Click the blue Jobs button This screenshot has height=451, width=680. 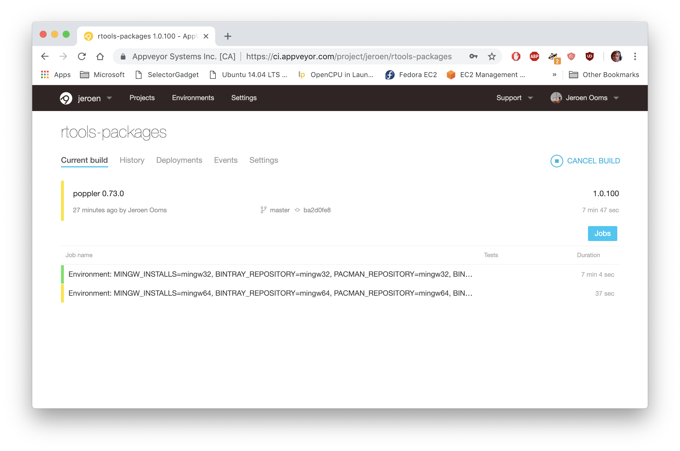coord(602,234)
